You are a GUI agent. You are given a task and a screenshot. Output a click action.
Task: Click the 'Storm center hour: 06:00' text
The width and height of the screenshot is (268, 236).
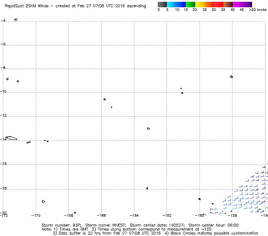point(213,225)
